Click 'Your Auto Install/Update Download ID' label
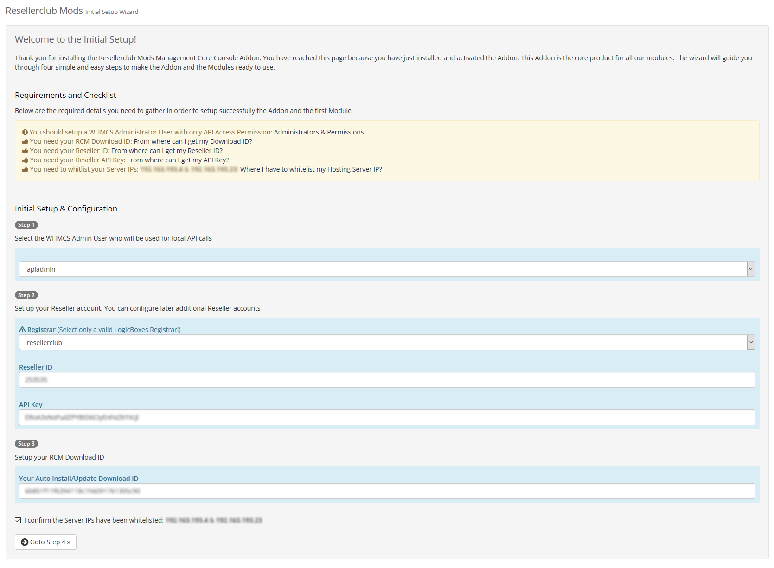Image resolution: width=774 pixels, height=568 pixels. (79, 479)
